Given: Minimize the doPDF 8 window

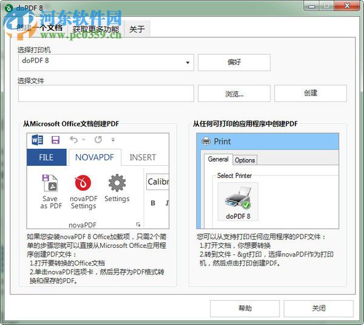Looking at the screenshot, I should [312, 6].
